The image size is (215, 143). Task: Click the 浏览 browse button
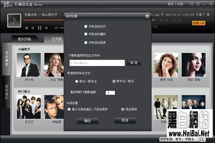point(134,63)
